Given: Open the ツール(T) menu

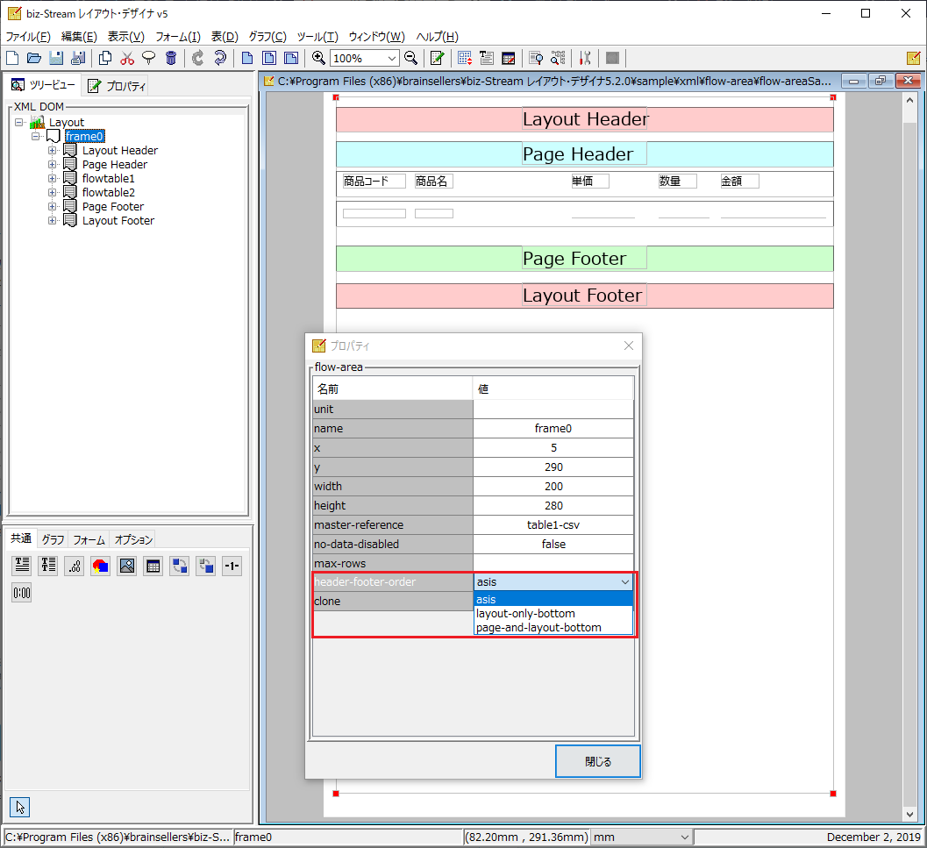Looking at the screenshot, I should click(317, 37).
